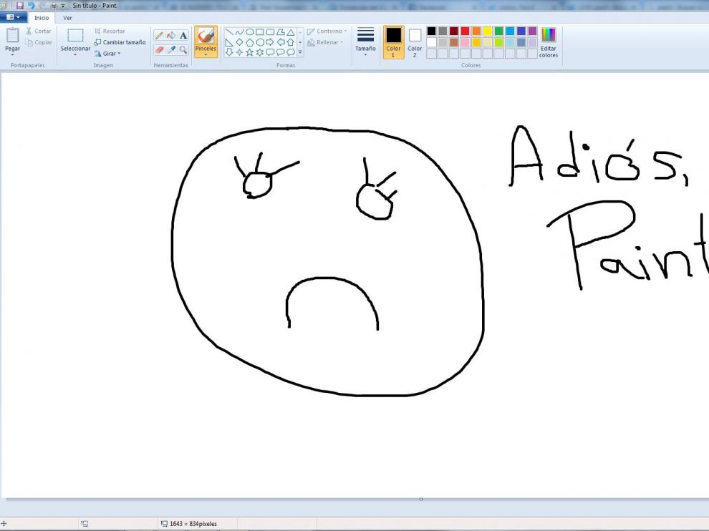Pick the red palette swatch
The height and width of the screenshot is (531, 709).
(x=466, y=31)
